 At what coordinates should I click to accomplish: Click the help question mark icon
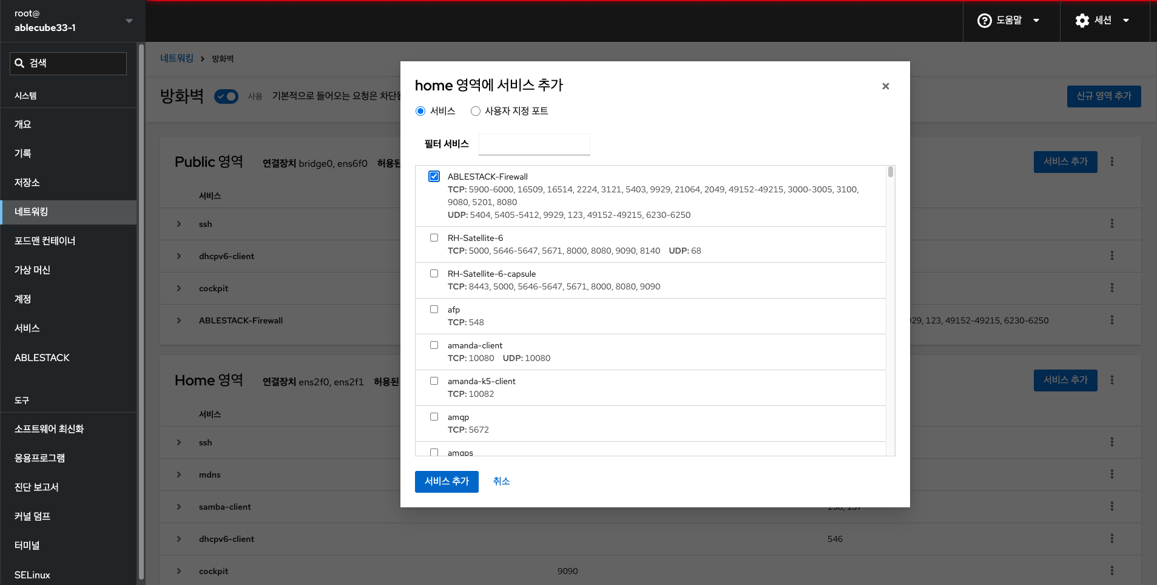(984, 21)
